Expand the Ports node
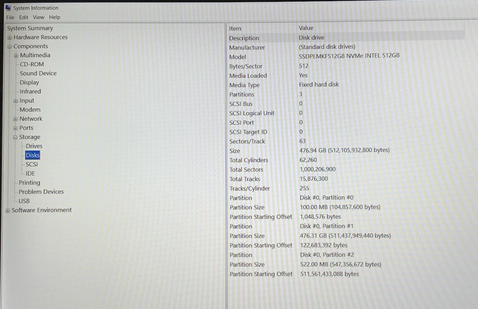Viewport: 478px width, 309px height. [x=15, y=128]
